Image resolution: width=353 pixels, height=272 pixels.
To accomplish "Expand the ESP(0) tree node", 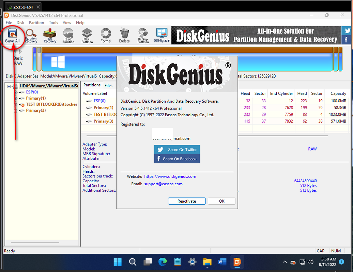I will (x=16, y=92).
